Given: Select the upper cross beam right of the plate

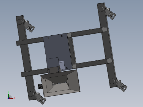Looking at the screenshot, I should pos(87,32).
